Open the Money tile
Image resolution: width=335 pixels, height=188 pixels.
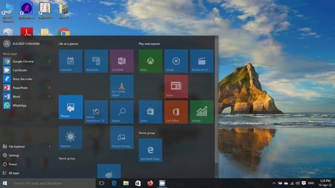click(x=202, y=112)
